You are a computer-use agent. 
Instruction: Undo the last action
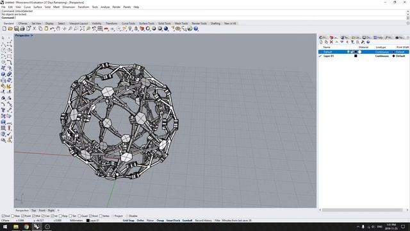tap(53, 29)
